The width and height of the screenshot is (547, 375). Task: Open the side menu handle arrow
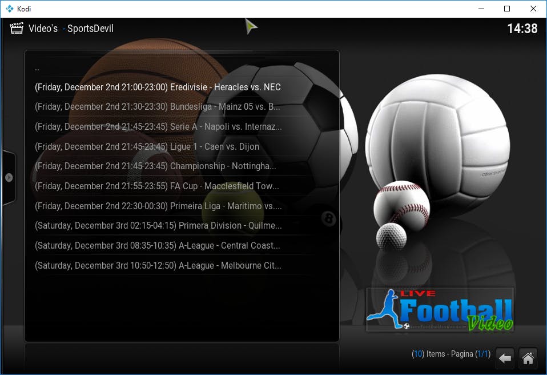9,178
